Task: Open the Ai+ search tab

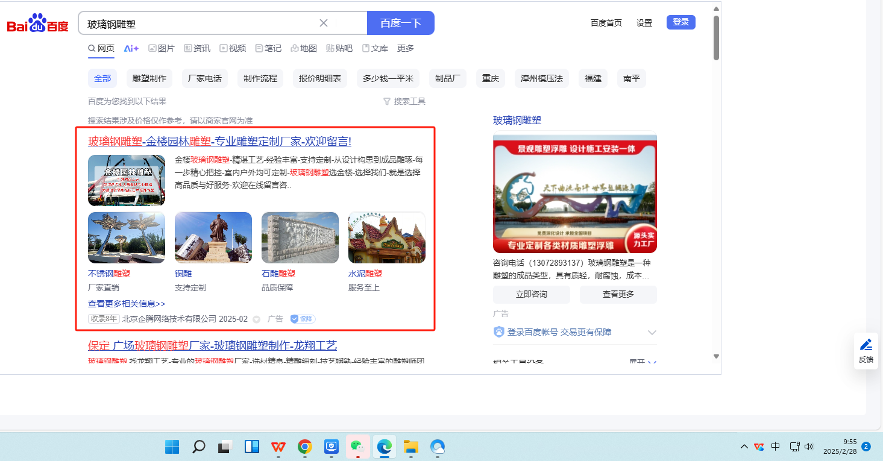Action: pyautogui.click(x=131, y=48)
